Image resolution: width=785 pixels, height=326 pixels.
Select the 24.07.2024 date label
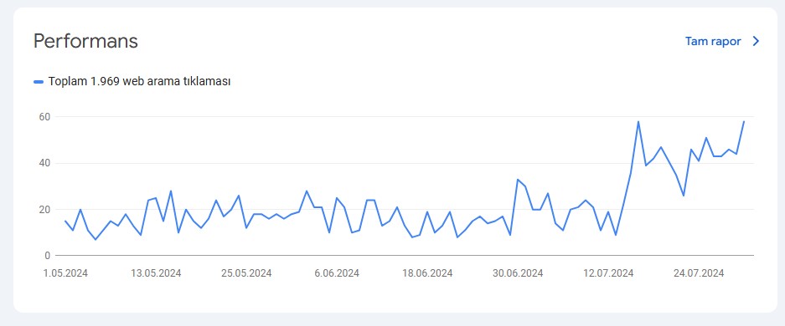tap(699, 273)
